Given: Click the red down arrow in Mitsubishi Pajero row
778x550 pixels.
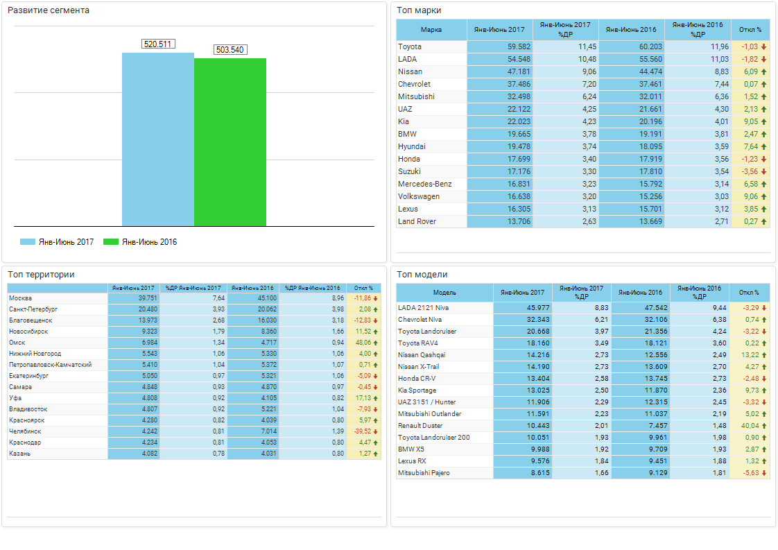Looking at the screenshot, I should click(764, 473).
